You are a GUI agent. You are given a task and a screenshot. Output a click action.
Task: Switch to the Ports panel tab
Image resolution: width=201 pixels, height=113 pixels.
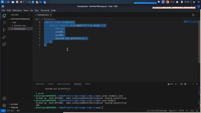coord(88,84)
